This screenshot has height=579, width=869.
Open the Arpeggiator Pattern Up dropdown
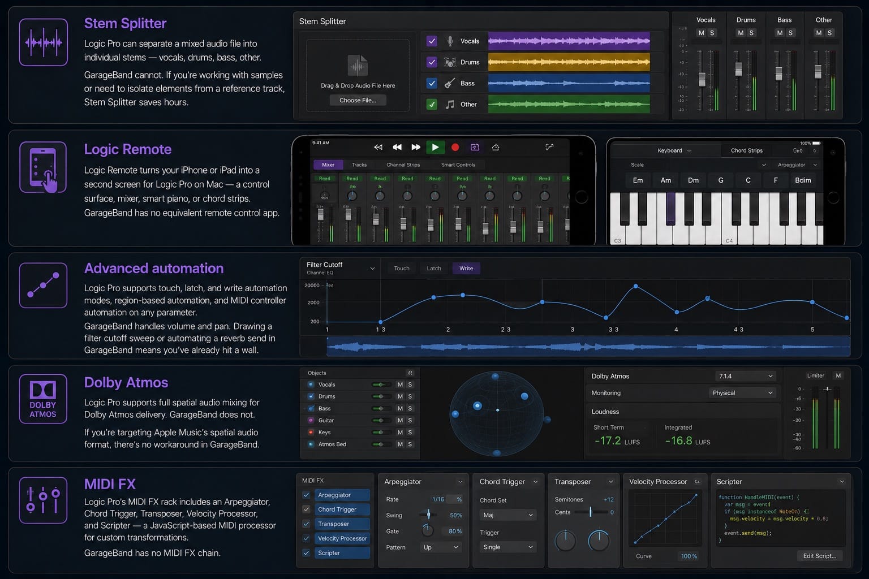[440, 547]
